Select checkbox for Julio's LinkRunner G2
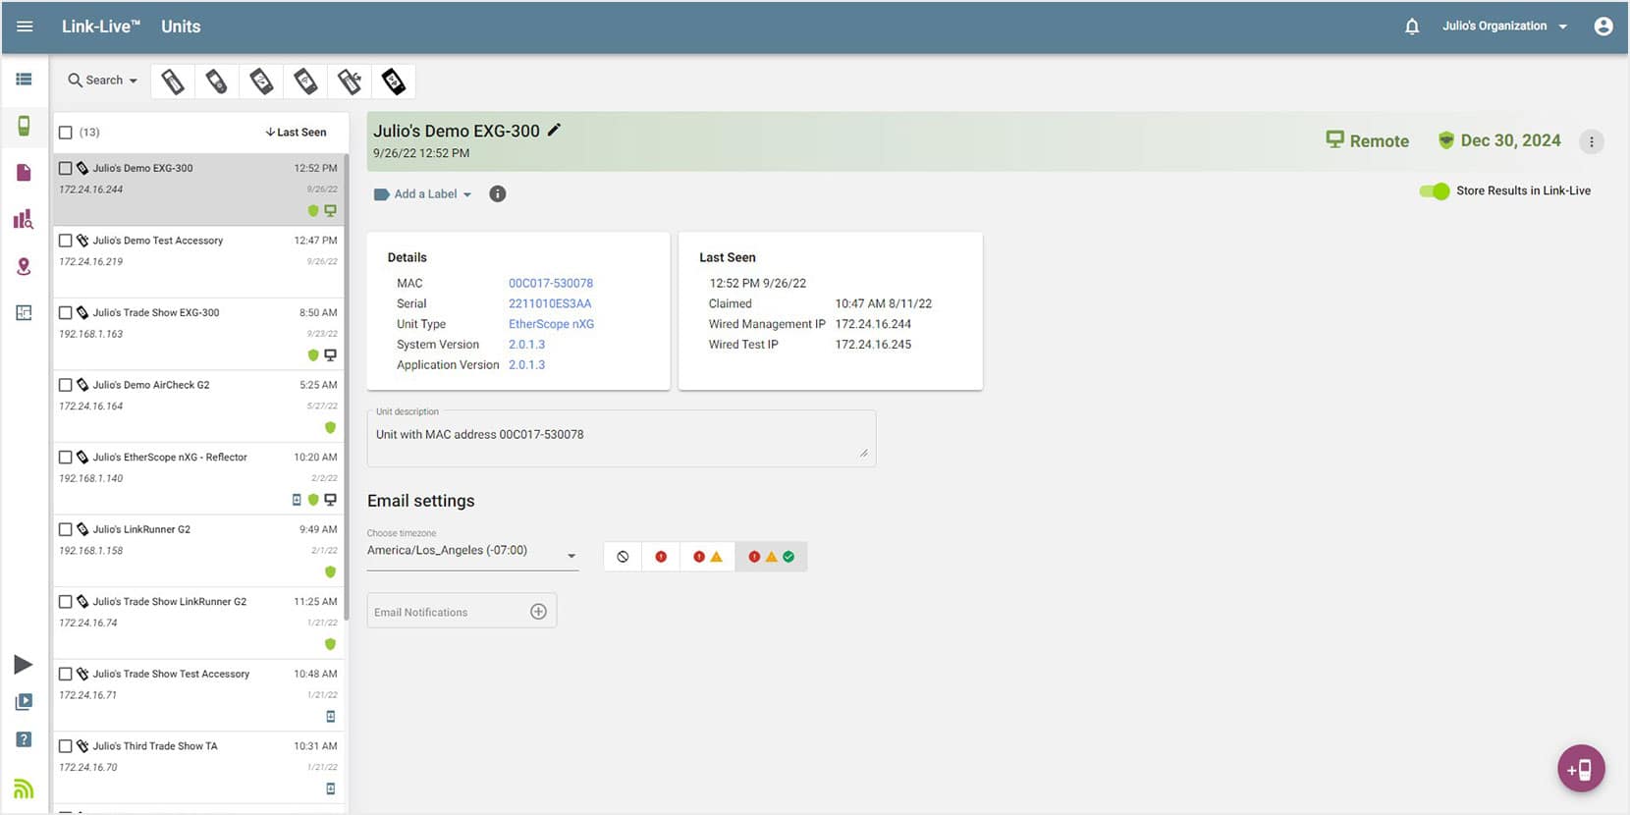The image size is (1630, 815). click(x=66, y=529)
